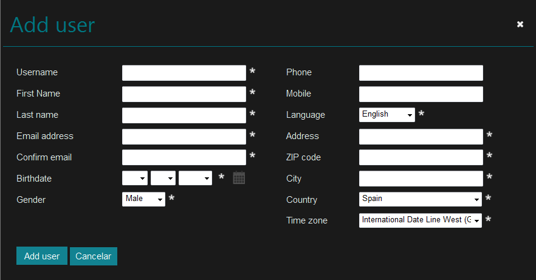Viewport: 536px width, 280px height.
Task: Click the Confirm email label
Action: 44,157
